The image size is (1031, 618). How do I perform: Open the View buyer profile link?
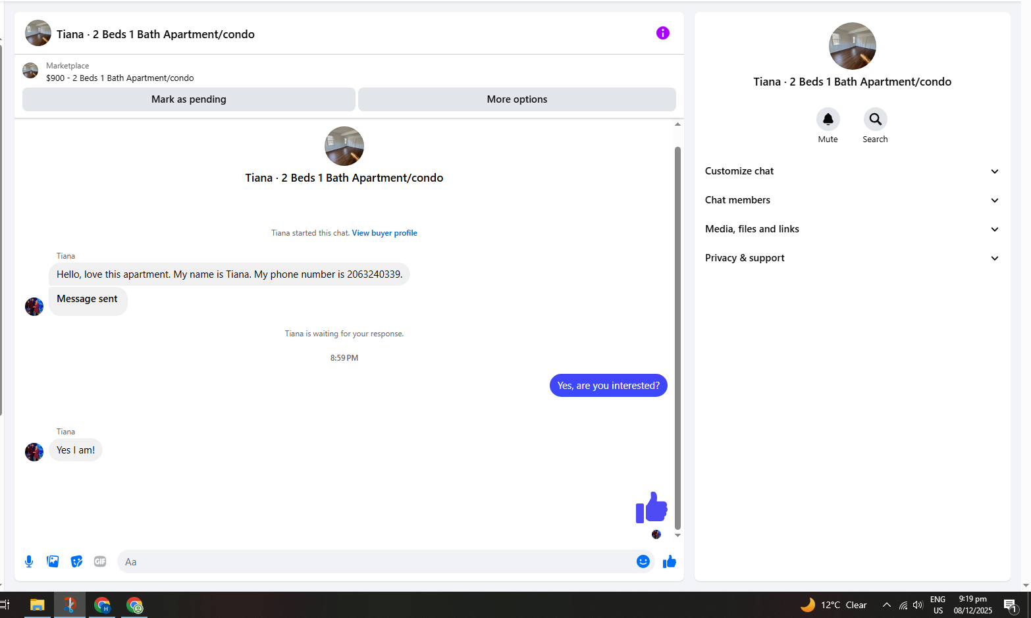[x=384, y=233]
